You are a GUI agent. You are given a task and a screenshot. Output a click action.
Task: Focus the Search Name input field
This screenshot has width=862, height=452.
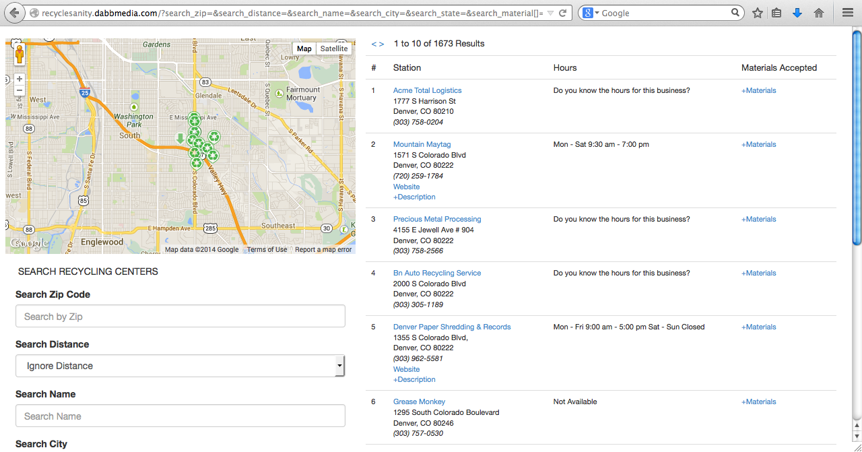pyautogui.click(x=180, y=416)
